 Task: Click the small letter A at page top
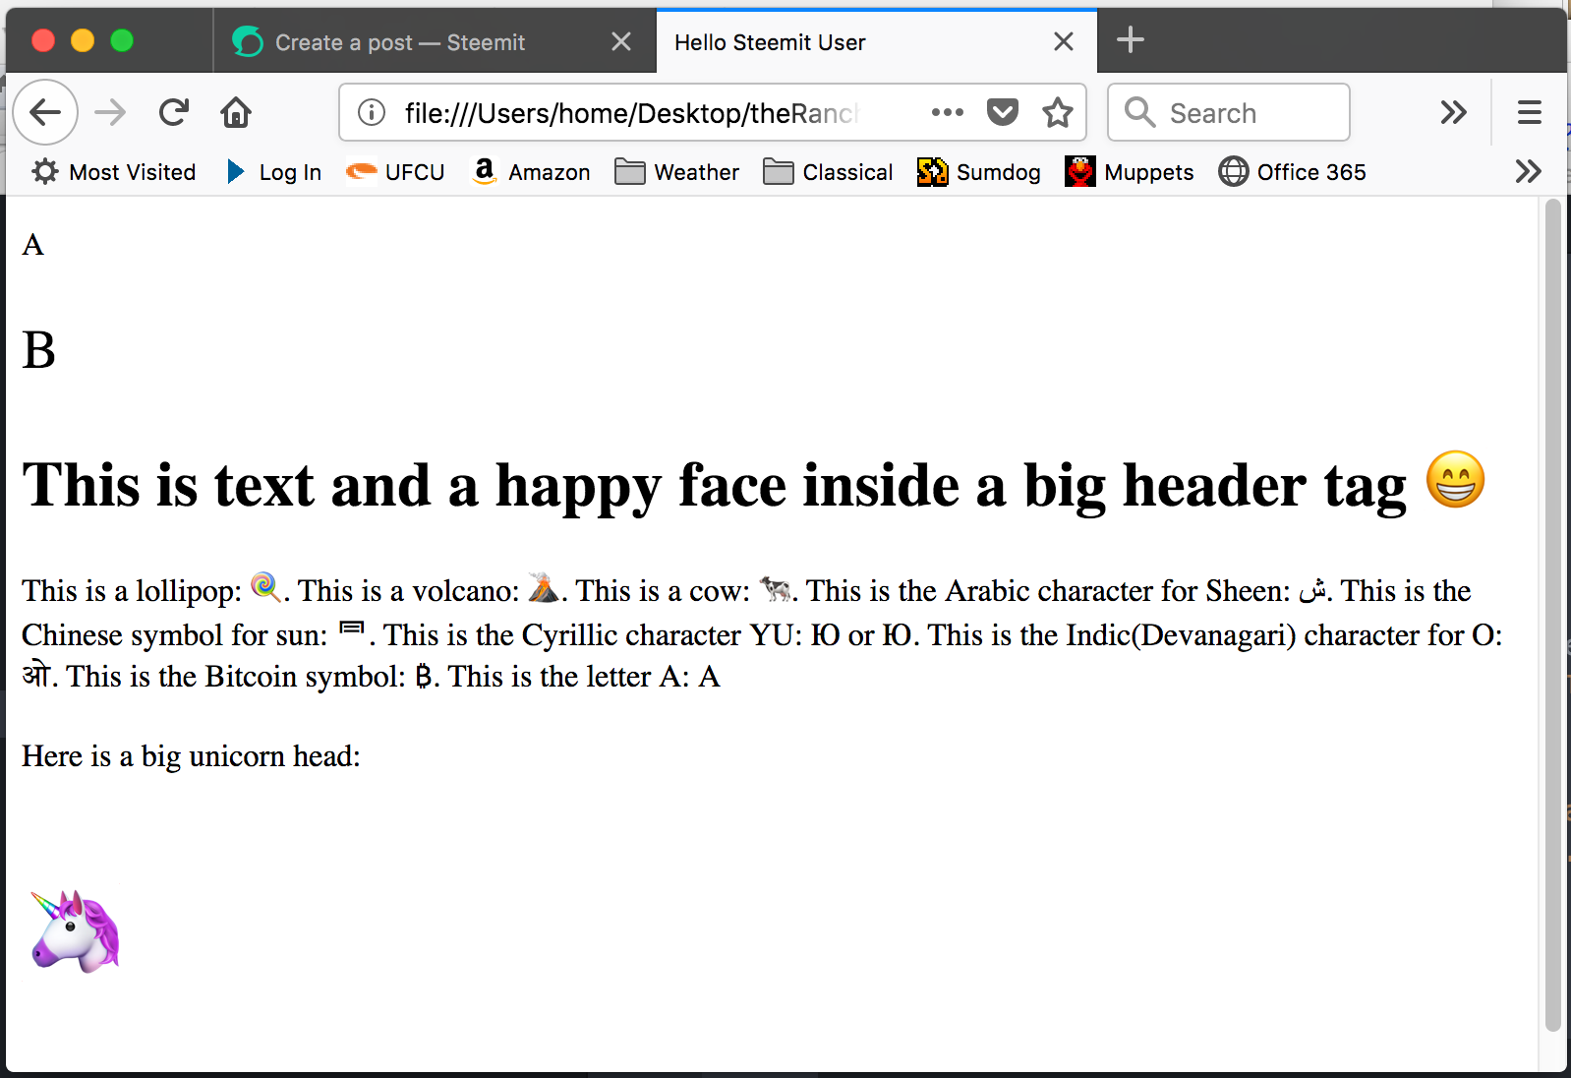[x=32, y=245]
